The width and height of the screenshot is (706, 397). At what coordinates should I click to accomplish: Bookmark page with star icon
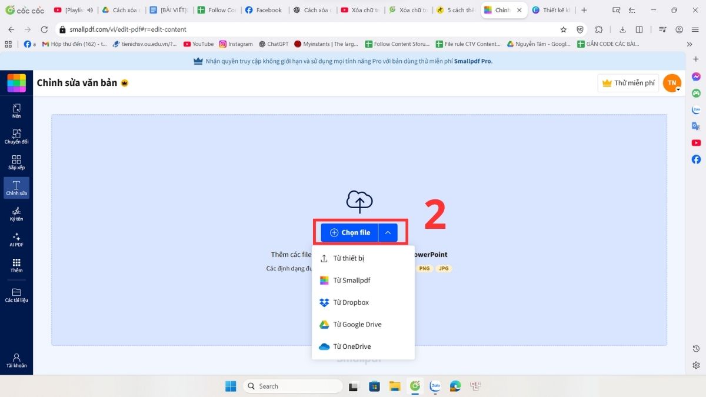tap(564, 29)
